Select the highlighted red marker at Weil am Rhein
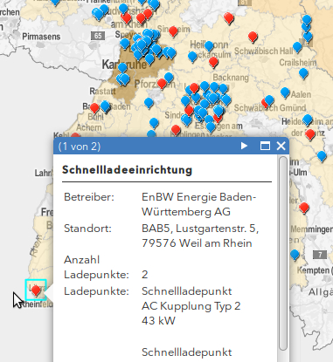Image resolution: width=333 pixels, height=362 pixels. pyautogui.click(x=36, y=290)
